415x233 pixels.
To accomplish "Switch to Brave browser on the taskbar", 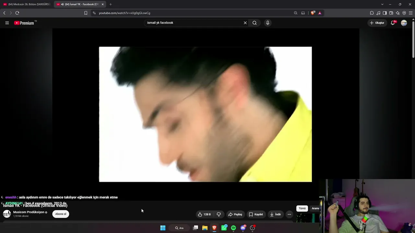I will point(214,228).
